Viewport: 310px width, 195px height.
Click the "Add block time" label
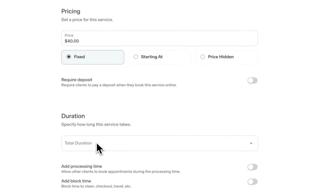(76, 181)
